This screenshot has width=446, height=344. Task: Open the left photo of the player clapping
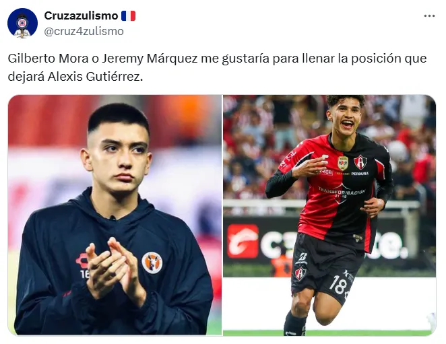pos(115,215)
